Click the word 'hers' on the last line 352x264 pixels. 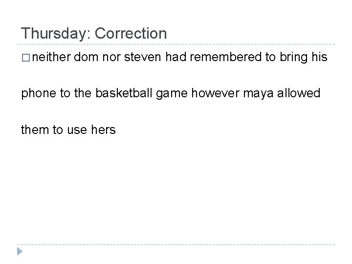(x=102, y=130)
